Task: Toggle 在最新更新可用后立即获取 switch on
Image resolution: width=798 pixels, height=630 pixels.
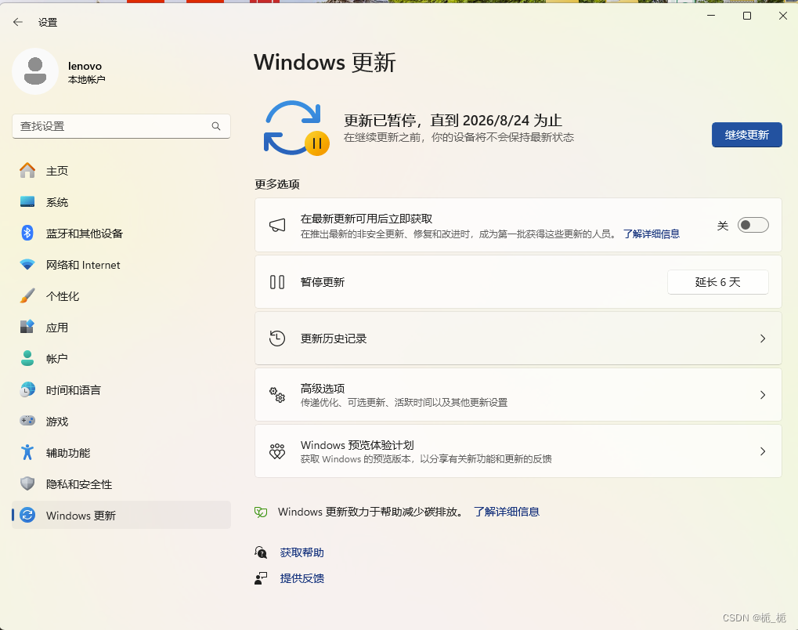Action: coord(753,225)
